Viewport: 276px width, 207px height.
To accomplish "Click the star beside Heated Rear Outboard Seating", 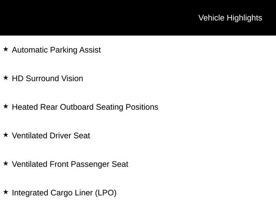I will pos(6,107).
